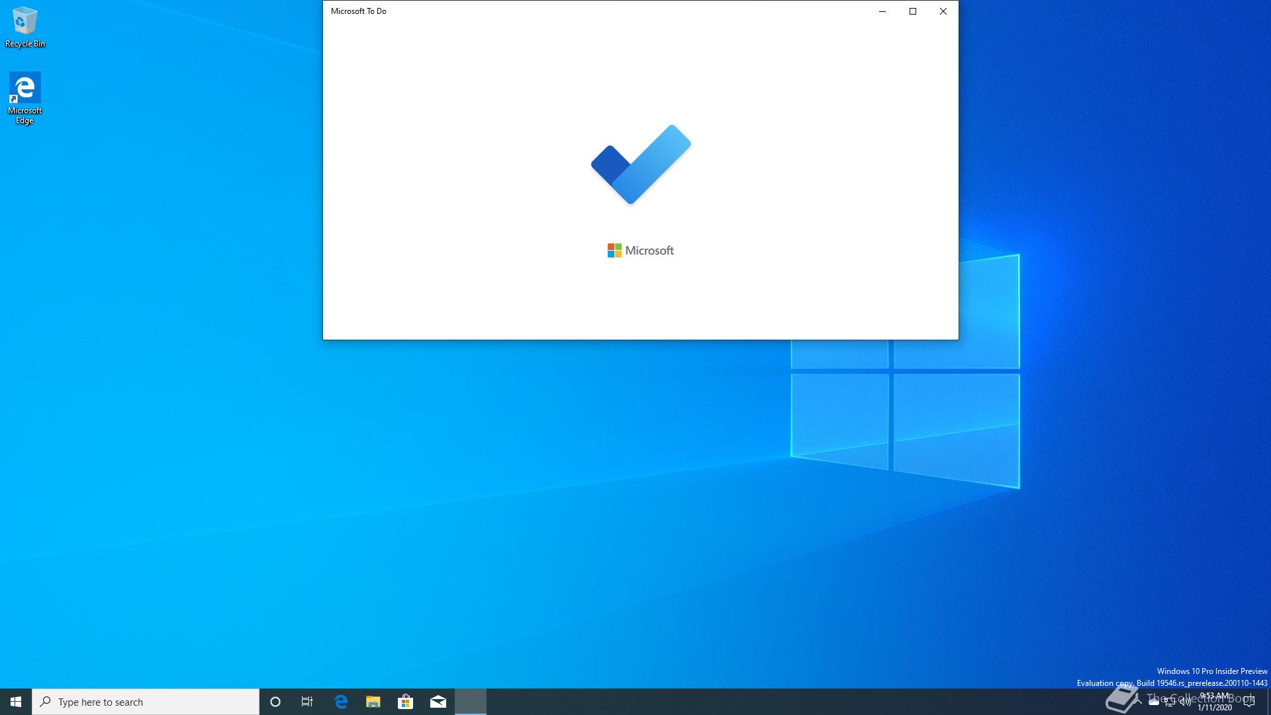
Task: Expand the hidden system tray icons chevron
Action: coord(1137,702)
